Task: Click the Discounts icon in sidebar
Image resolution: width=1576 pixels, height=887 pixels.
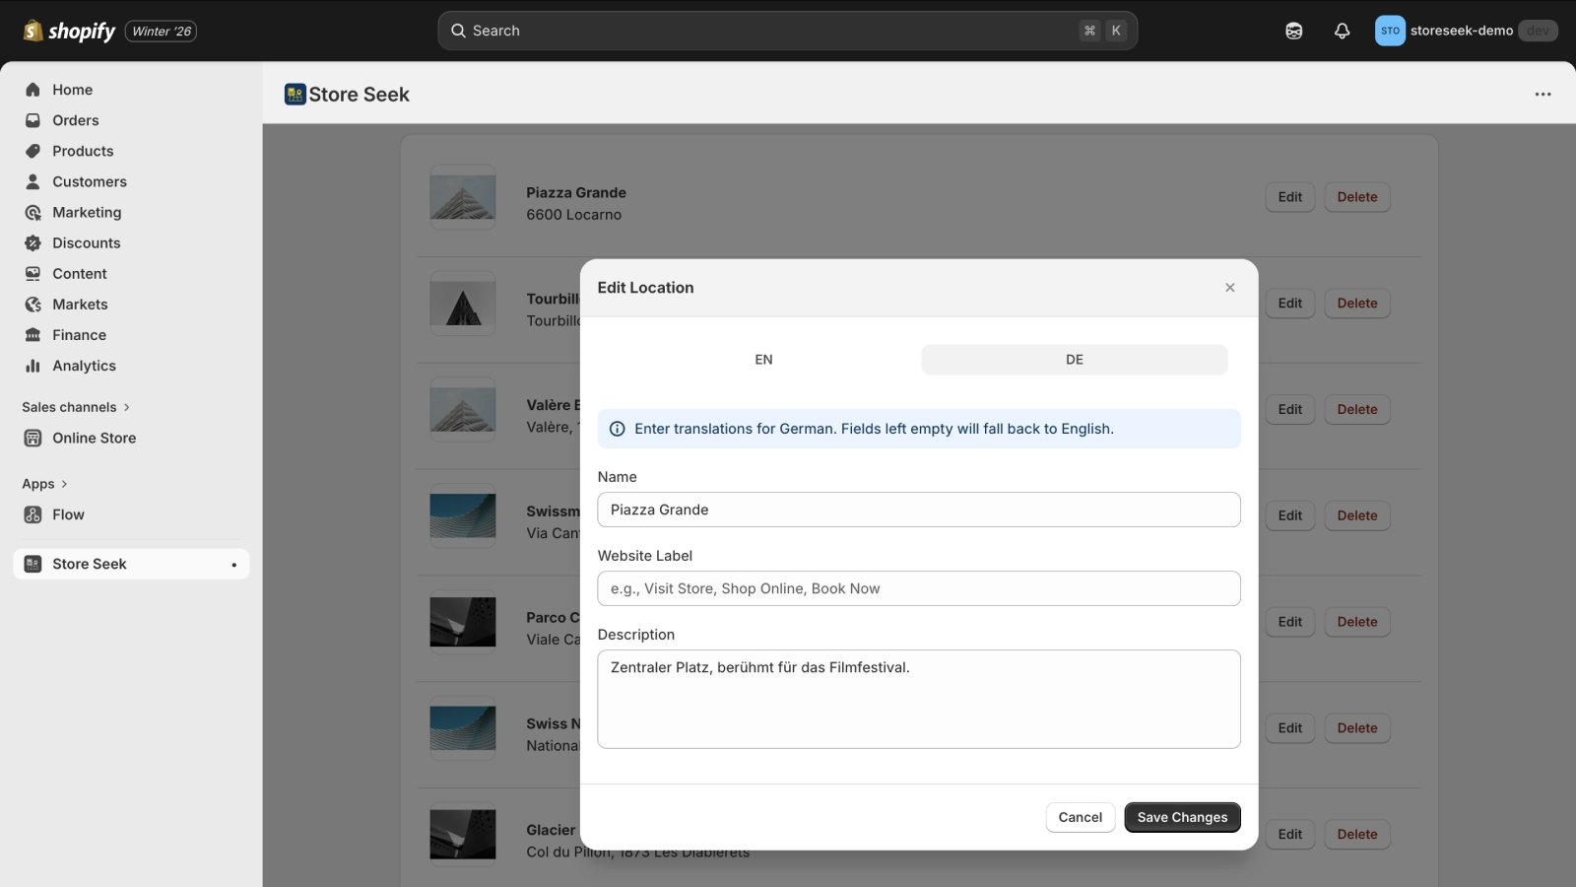Action: coord(33,243)
